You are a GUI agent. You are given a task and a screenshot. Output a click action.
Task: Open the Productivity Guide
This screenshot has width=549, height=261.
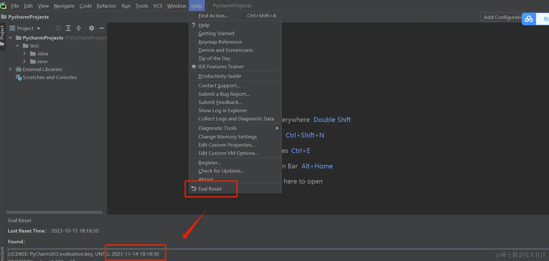pos(235,76)
